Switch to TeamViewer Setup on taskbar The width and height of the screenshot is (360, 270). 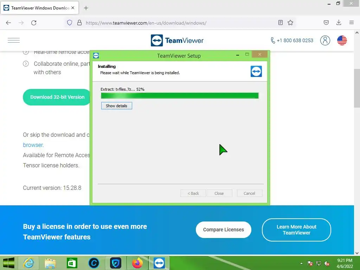[159, 263]
